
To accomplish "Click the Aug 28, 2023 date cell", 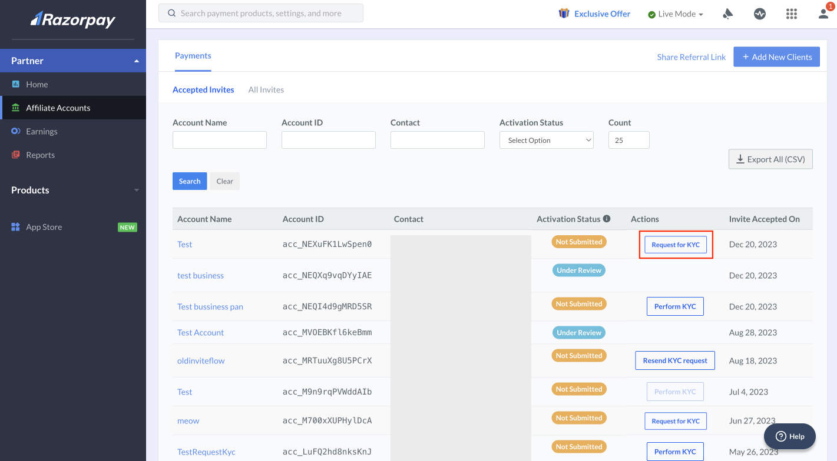I will coord(753,332).
